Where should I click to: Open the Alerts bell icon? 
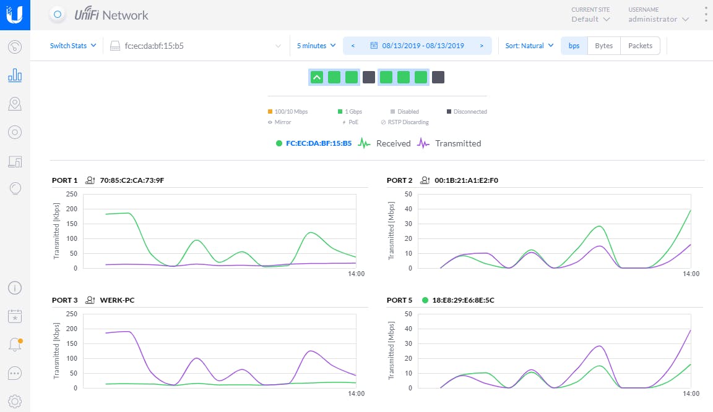15,345
